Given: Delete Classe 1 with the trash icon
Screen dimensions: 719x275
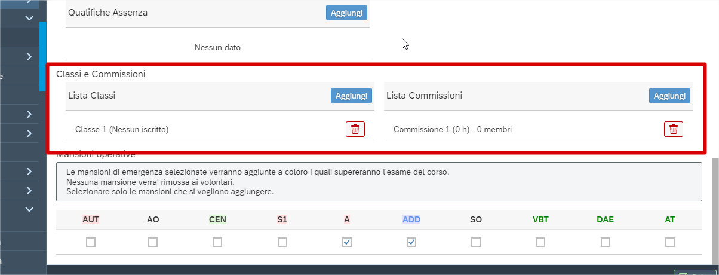Looking at the screenshot, I should point(355,129).
